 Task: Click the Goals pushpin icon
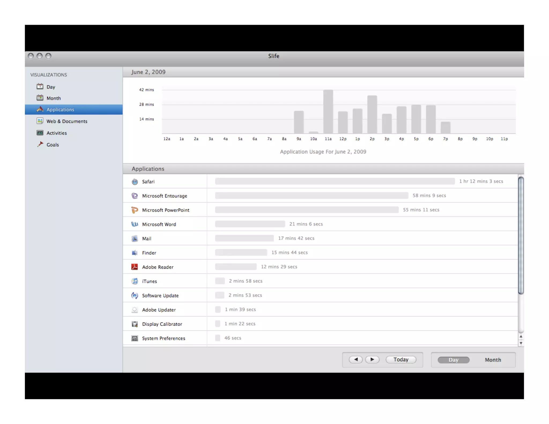40,144
